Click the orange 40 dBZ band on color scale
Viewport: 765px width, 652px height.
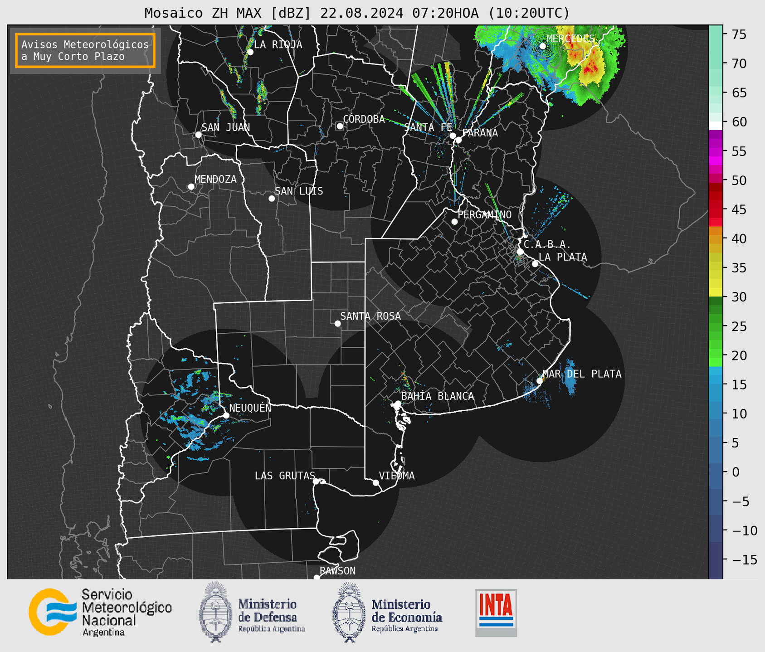click(716, 238)
